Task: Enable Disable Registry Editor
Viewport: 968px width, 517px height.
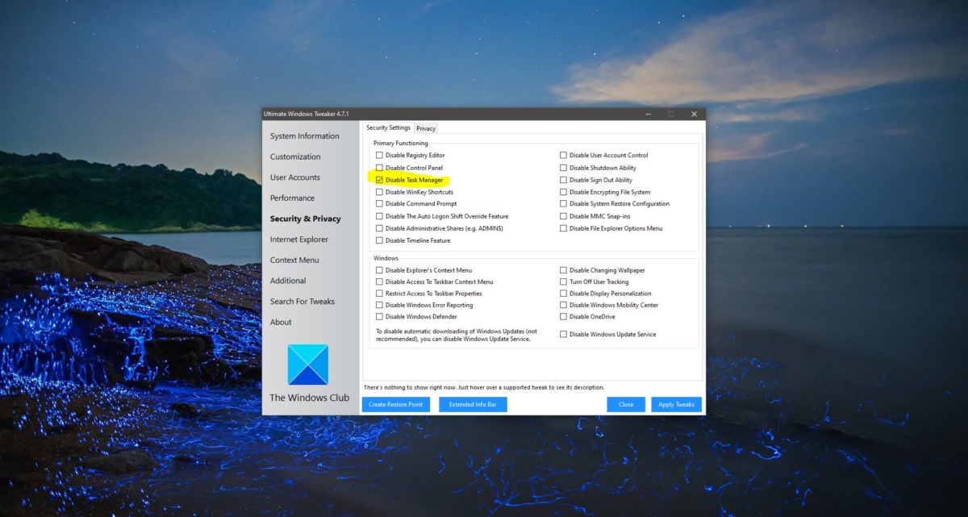Action: 379,155
